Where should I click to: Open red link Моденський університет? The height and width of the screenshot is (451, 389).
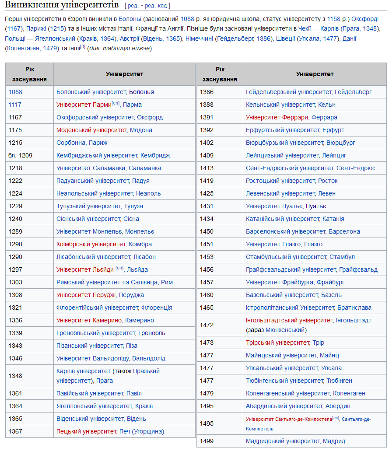click(91, 130)
